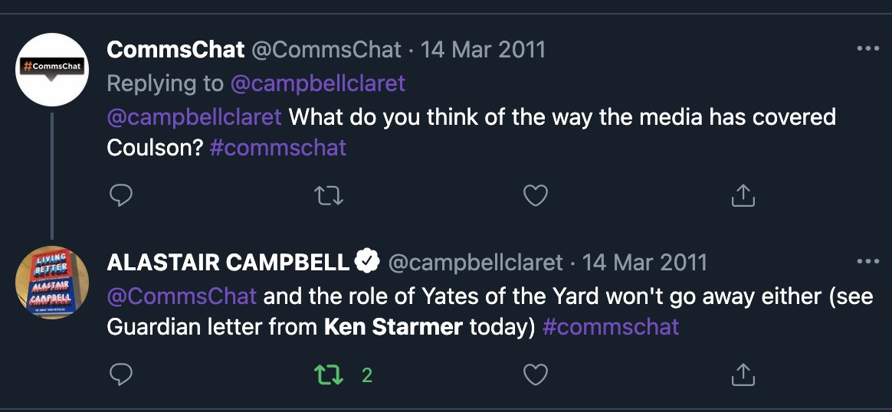The image size is (892, 412).
Task: Retweet the CommsChat tweet
Action: (x=330, y=197)
